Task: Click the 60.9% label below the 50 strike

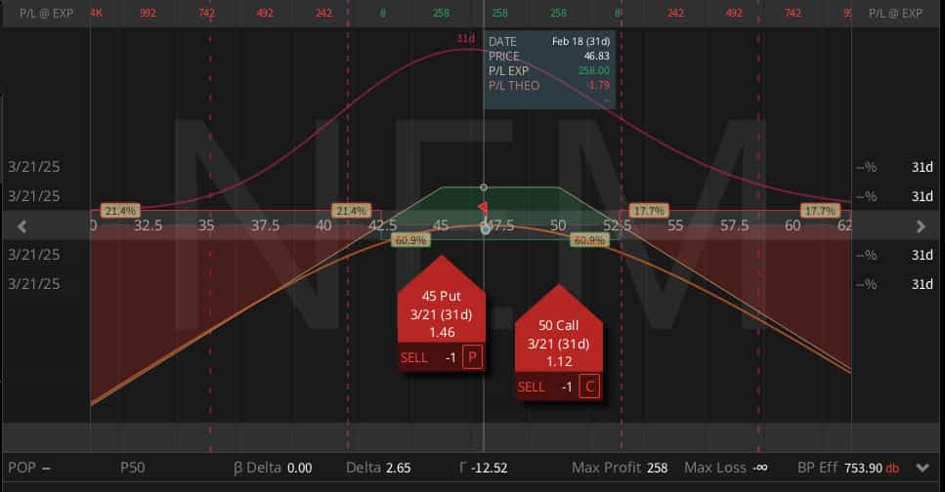Action: click(x=589, y=240)
